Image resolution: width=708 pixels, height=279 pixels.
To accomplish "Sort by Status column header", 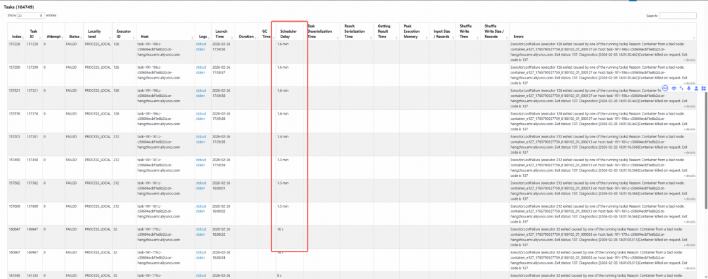I will click(x=74, y=37).
